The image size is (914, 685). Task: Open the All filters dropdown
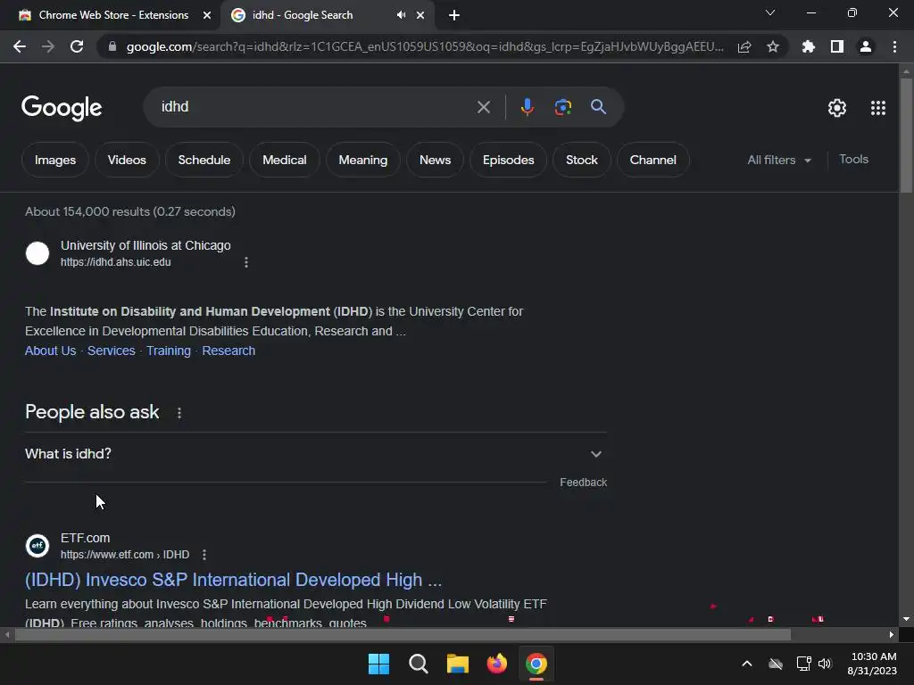coord(778,160)
